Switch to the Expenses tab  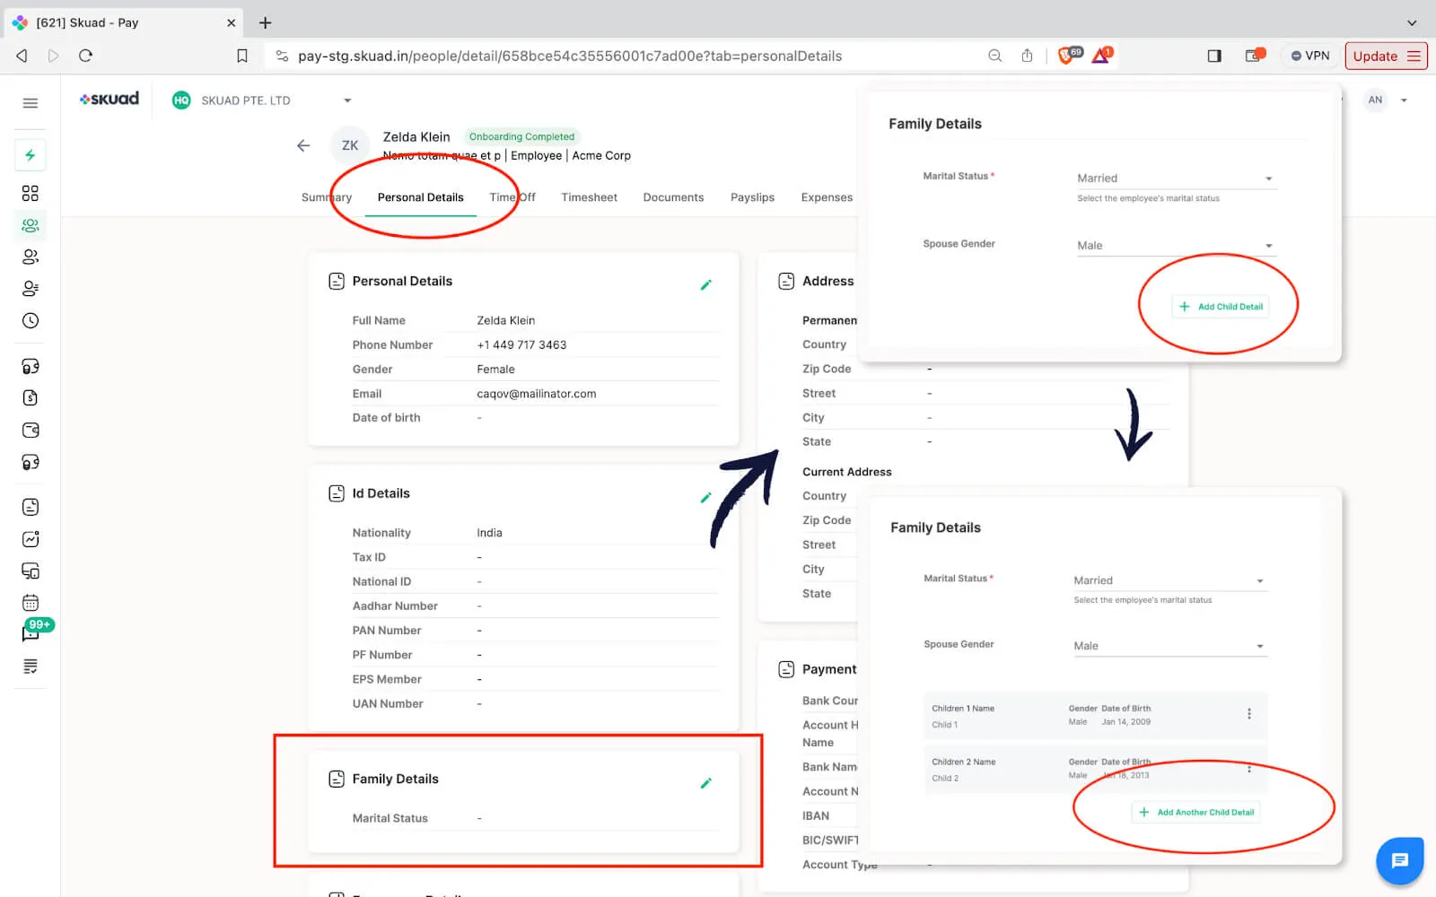click(x=827, y=197)
